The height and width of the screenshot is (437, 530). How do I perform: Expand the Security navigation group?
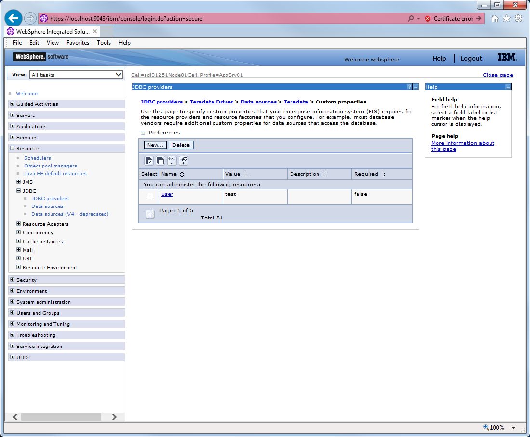[12, 280]
